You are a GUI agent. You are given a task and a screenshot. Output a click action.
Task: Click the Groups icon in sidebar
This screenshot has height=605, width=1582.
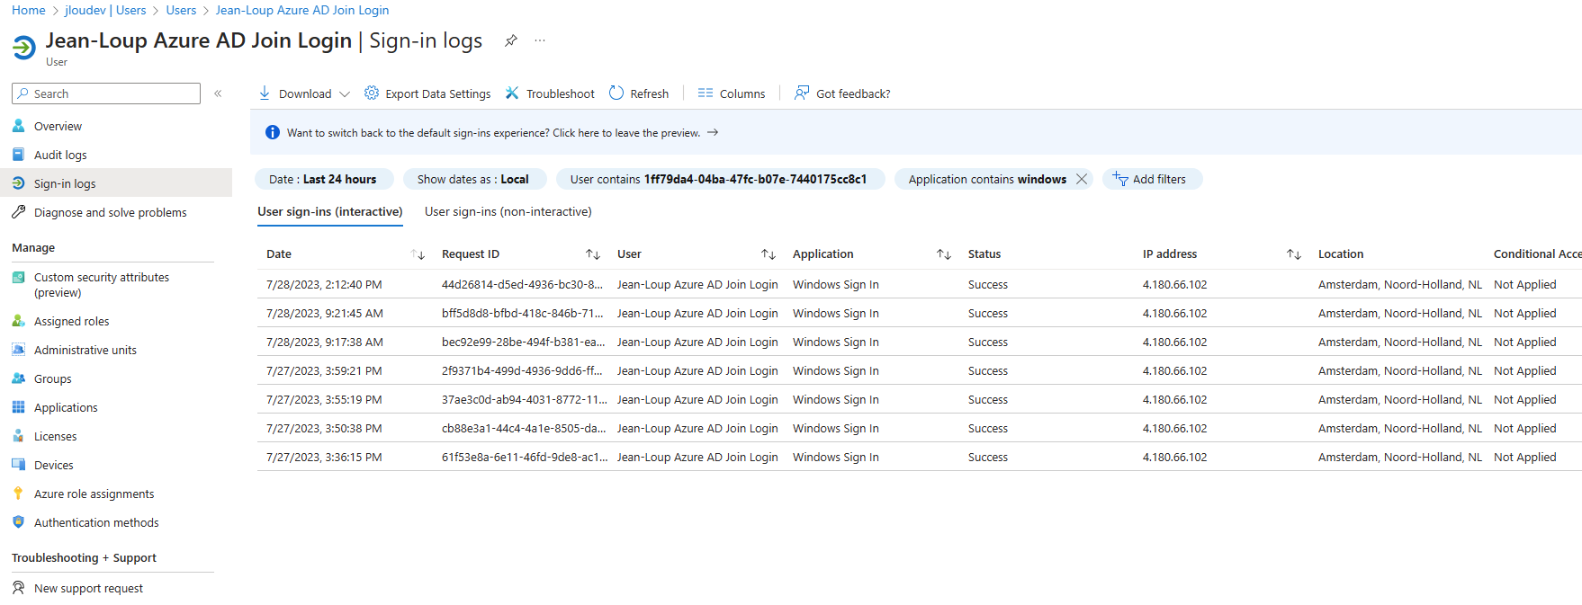(x=18, y=378)
